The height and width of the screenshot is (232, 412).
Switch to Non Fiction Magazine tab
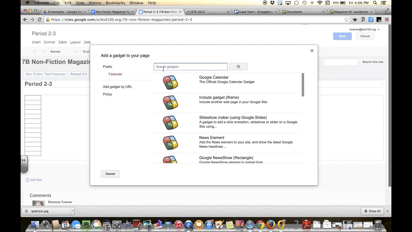[113, 12]
